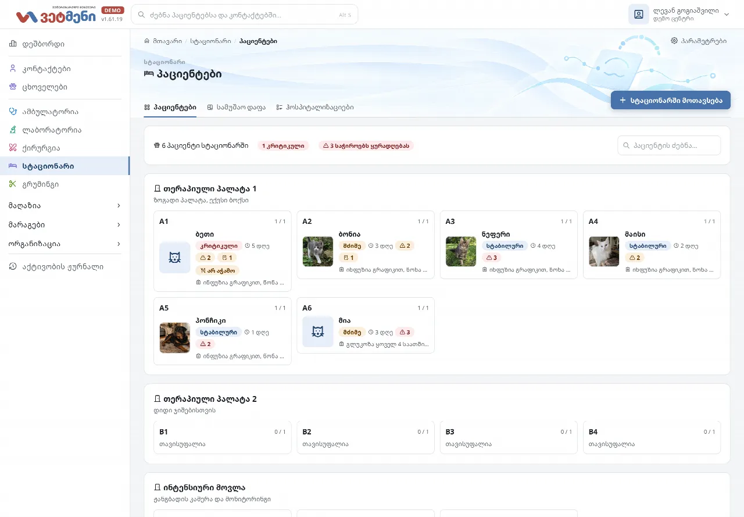Open the დეშბორდი dashboard icon in sidebar
The image size is (744, 517).
(13, 44)
